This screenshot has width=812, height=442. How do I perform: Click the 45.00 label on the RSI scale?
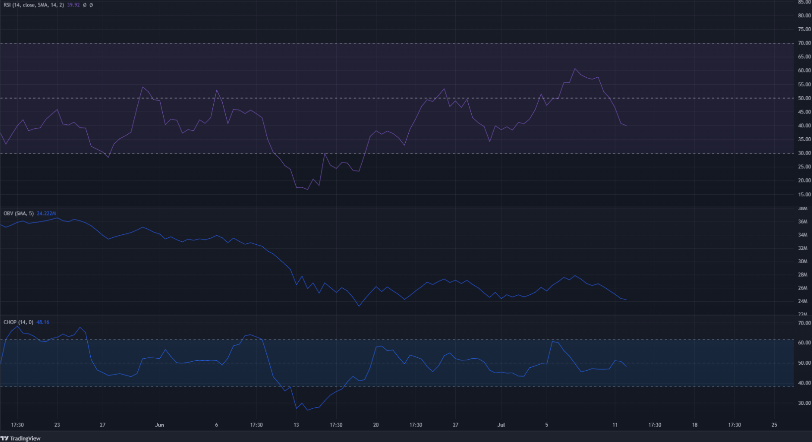[x=804, y=112]
